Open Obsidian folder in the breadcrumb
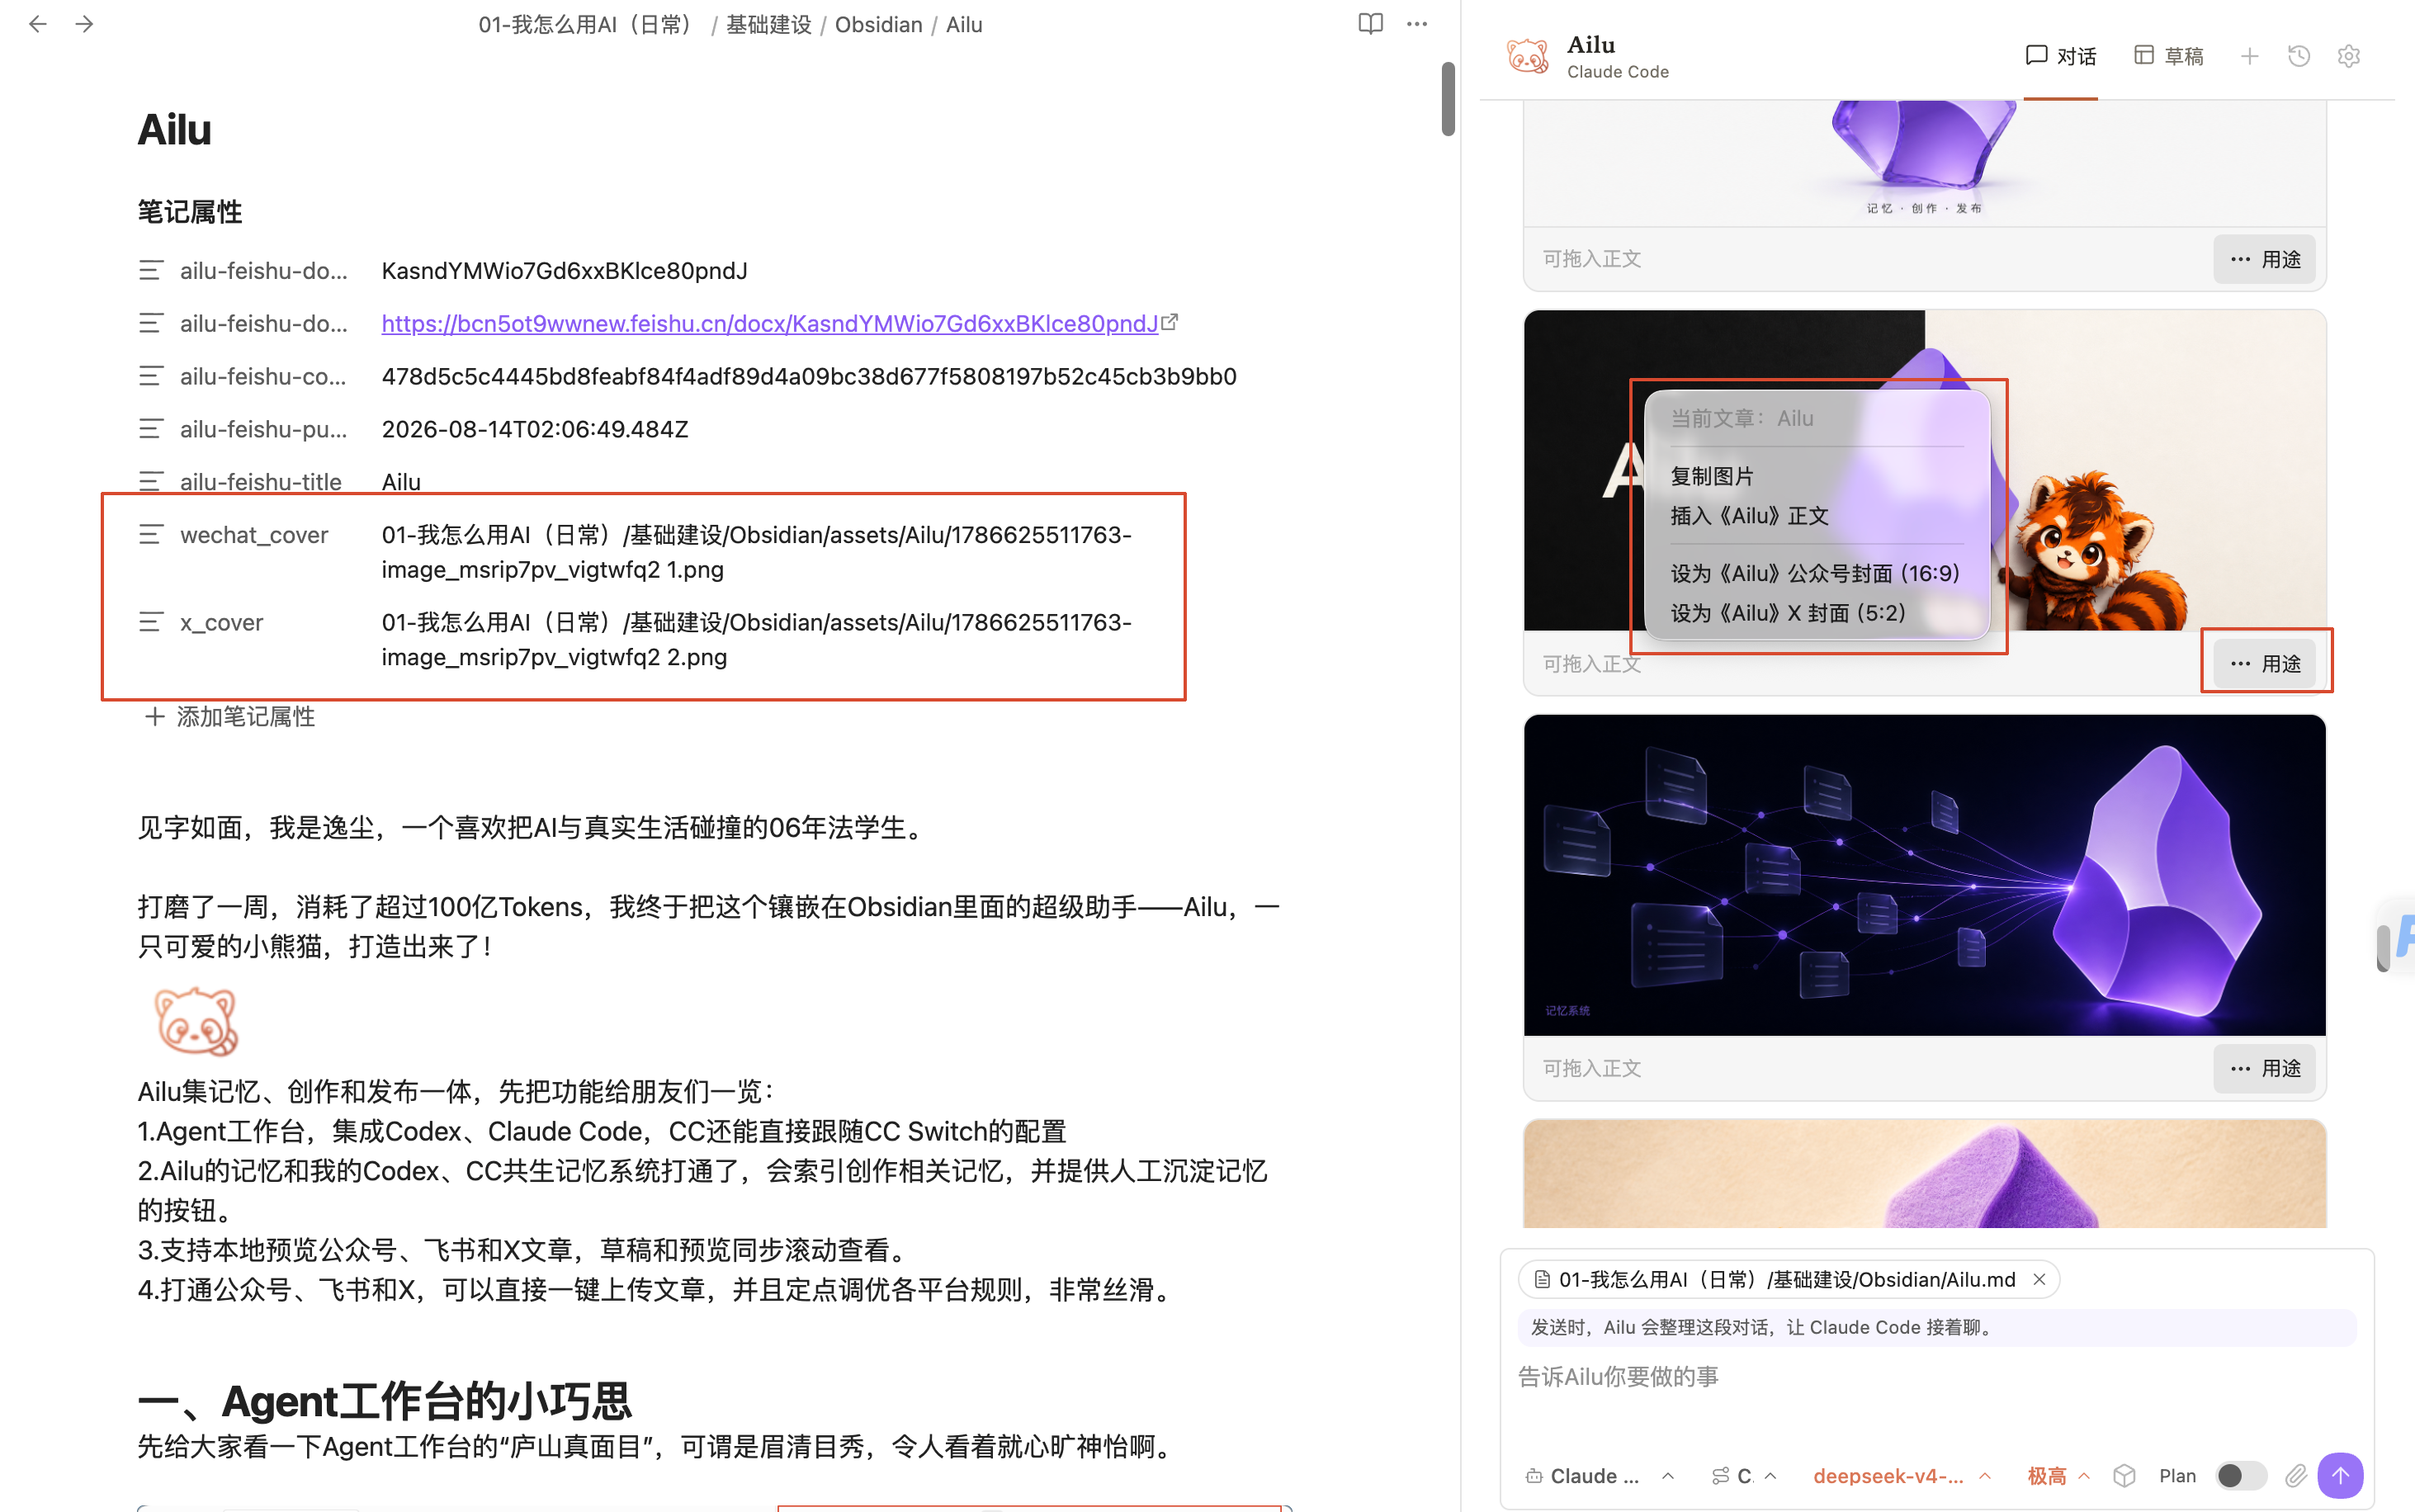Screen dimensions: 2415x1512 [x=878, y=24]
